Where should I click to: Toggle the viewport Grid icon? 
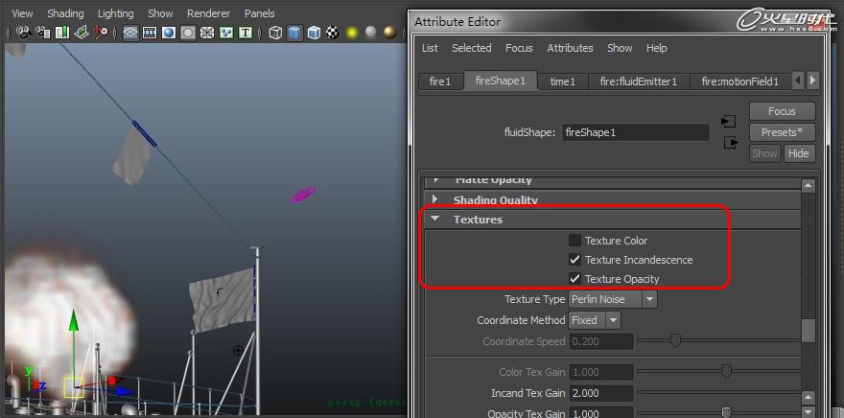pyautogui.click(x=130, y=34)
